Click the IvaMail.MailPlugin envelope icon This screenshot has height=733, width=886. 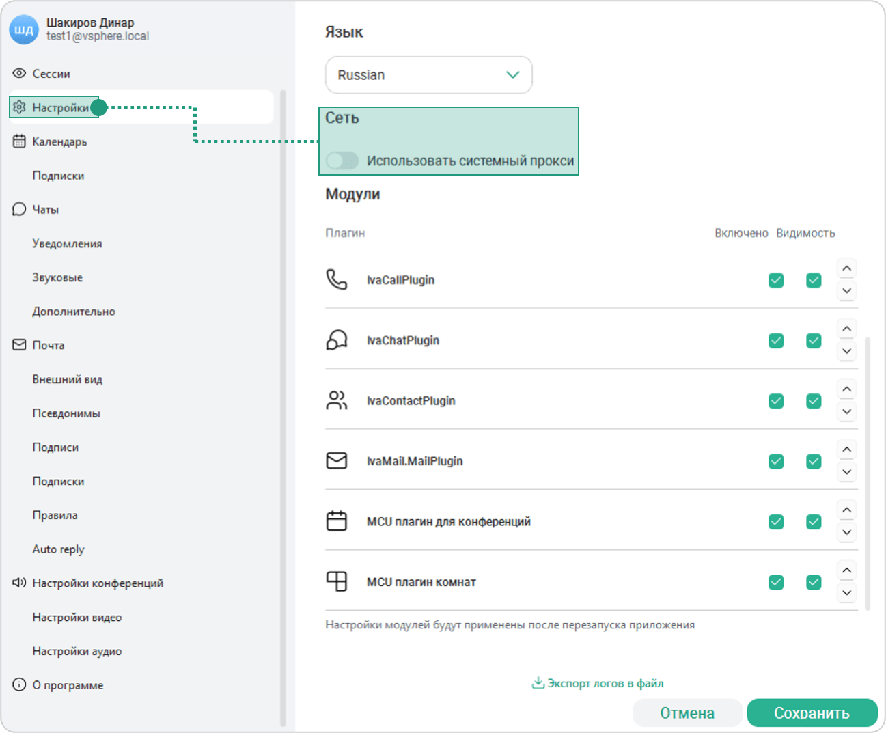coord(337,460)
